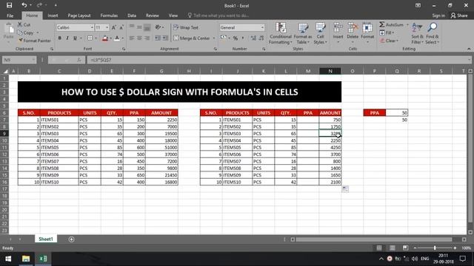Copy the selection
Viewport: 474px width, 266px height.
tap(26, 33)
